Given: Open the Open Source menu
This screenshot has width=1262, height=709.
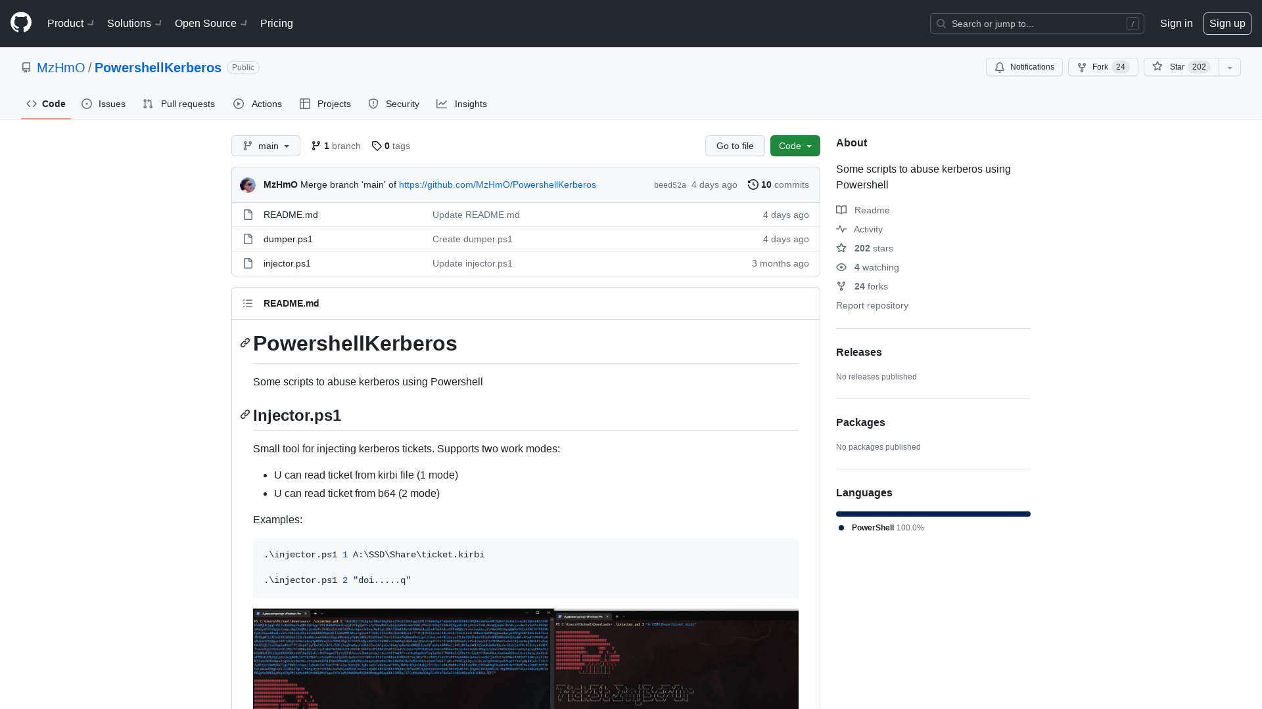Looking at the screenshot, I should click(211, 23).
